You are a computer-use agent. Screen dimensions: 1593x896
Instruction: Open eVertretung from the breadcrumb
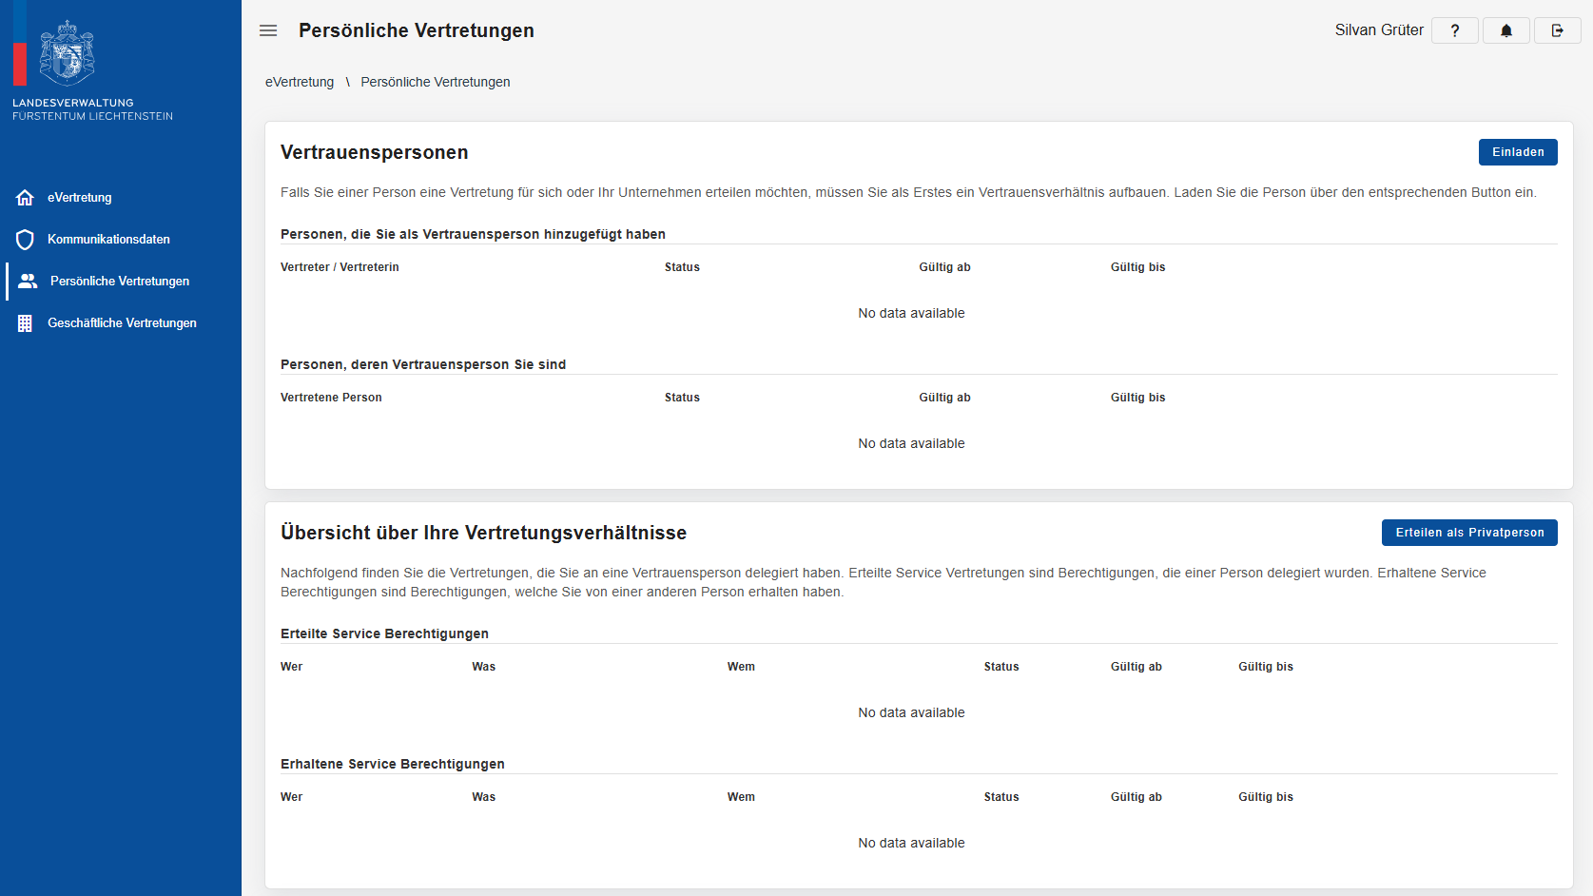pos(300,82)
